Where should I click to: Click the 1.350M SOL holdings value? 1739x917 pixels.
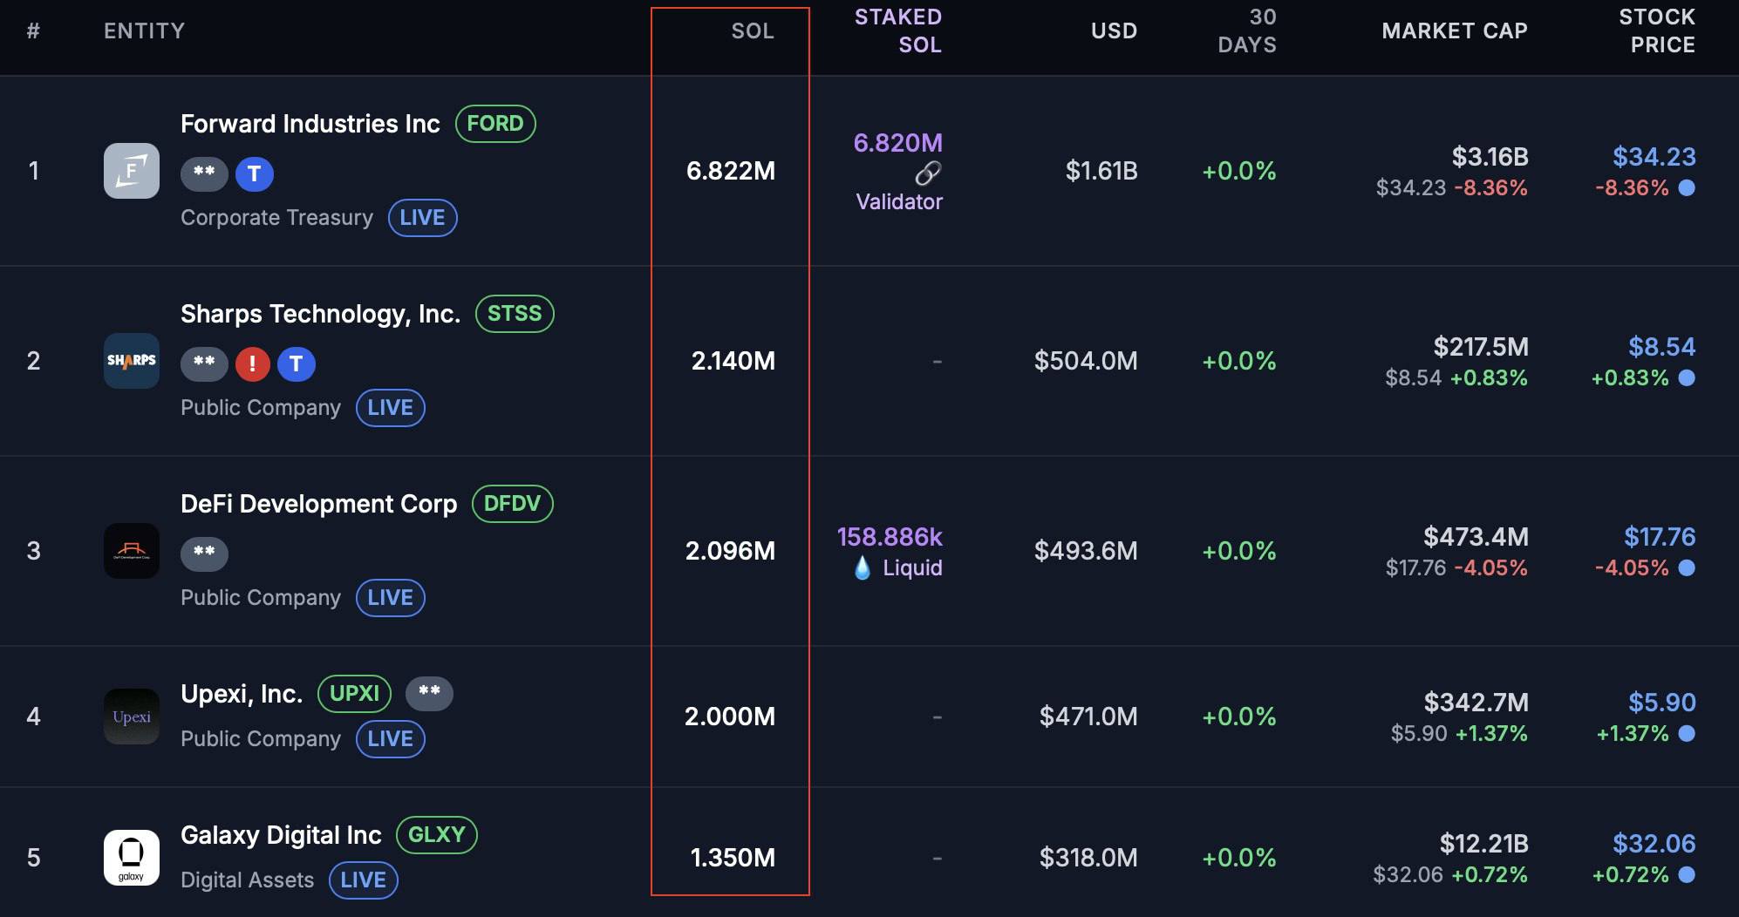pyautogui.click(x=733, y=858)
